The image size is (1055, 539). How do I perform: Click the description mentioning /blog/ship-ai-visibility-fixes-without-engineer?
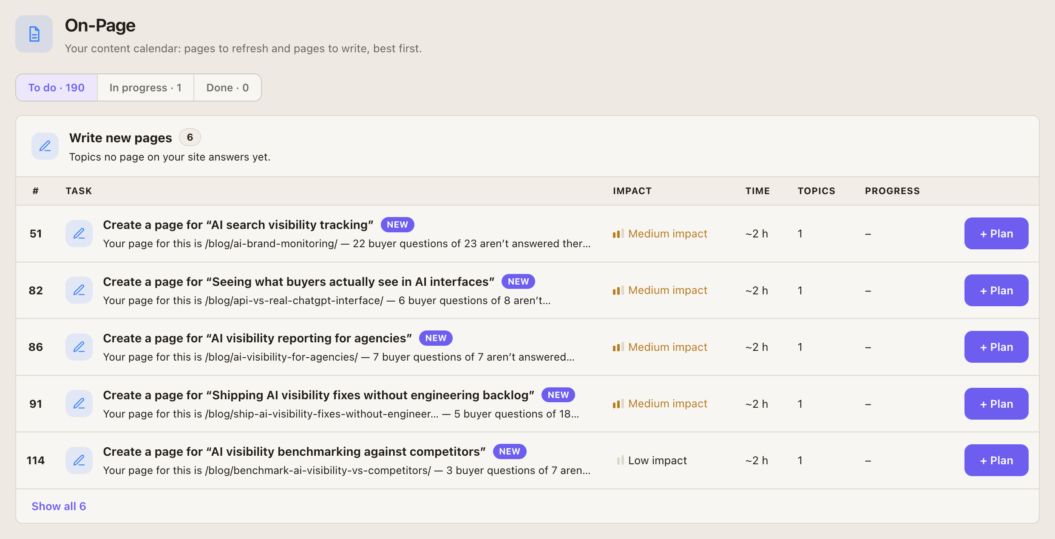[x=341, y=414]
